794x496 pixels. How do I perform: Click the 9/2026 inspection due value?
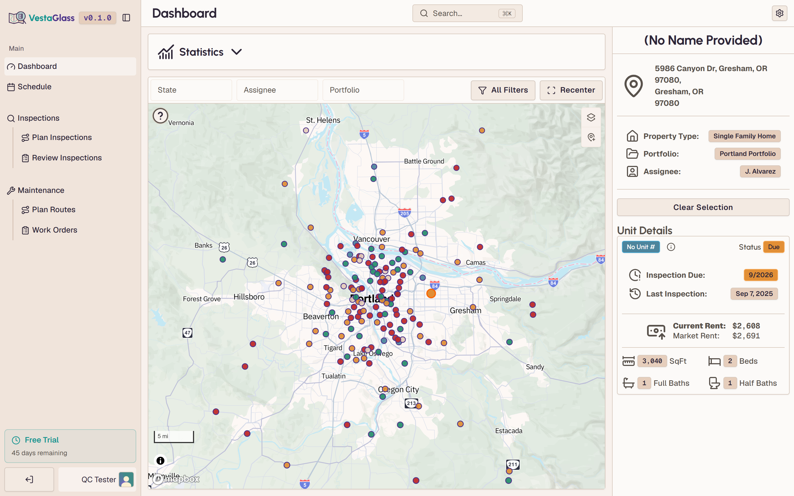(x=761, y=275)
